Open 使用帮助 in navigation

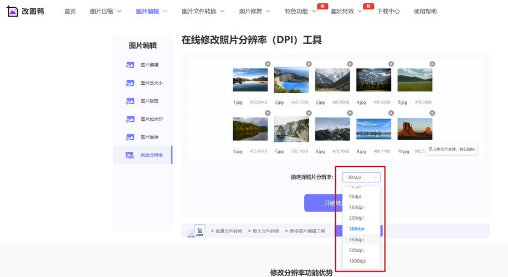[x=425, y=11]
